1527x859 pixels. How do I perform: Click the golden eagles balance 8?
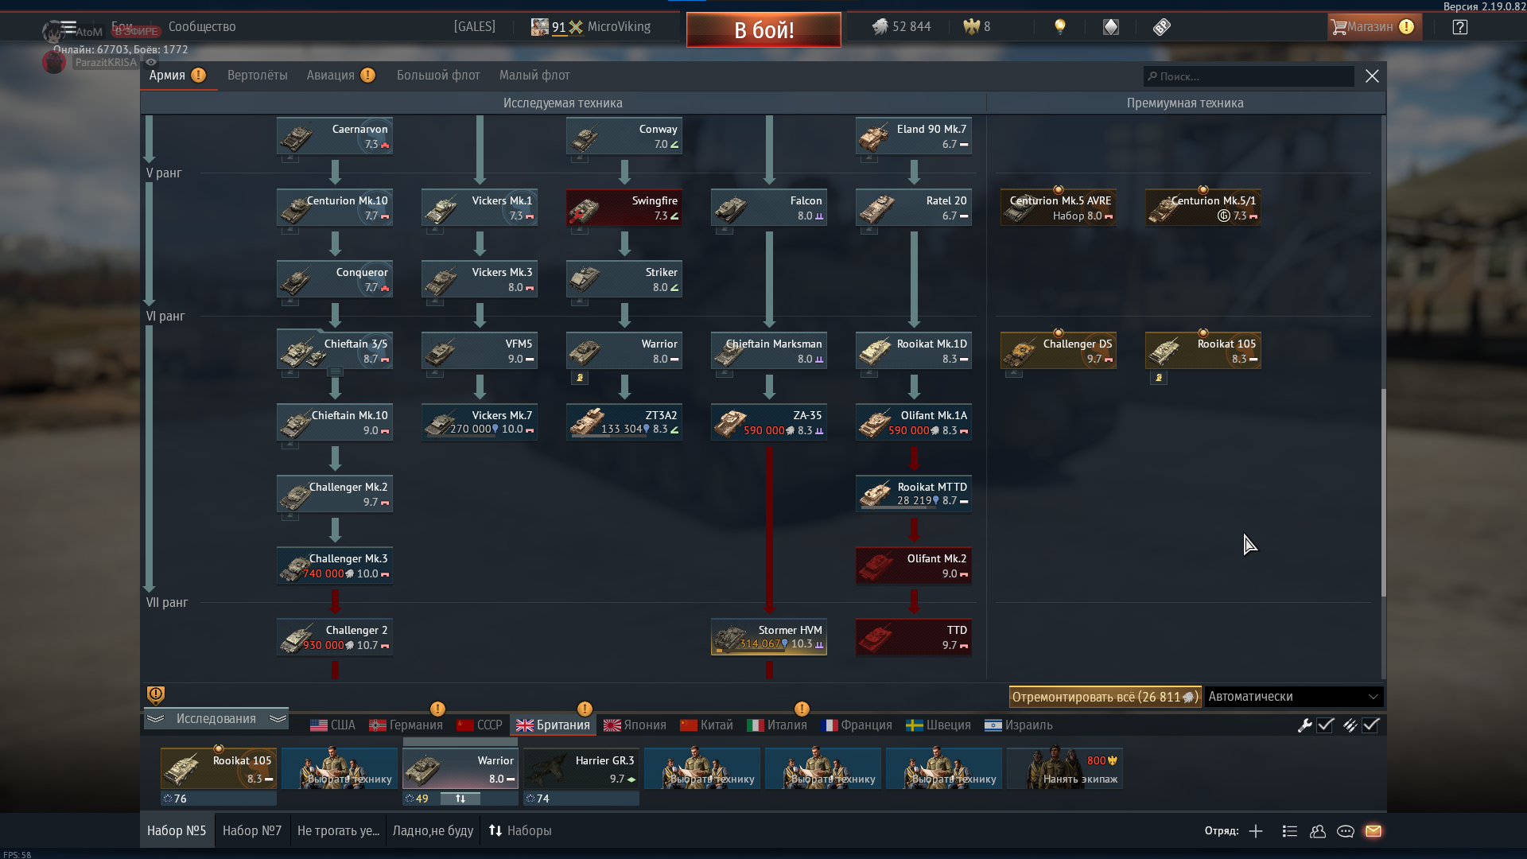(977, 26)
